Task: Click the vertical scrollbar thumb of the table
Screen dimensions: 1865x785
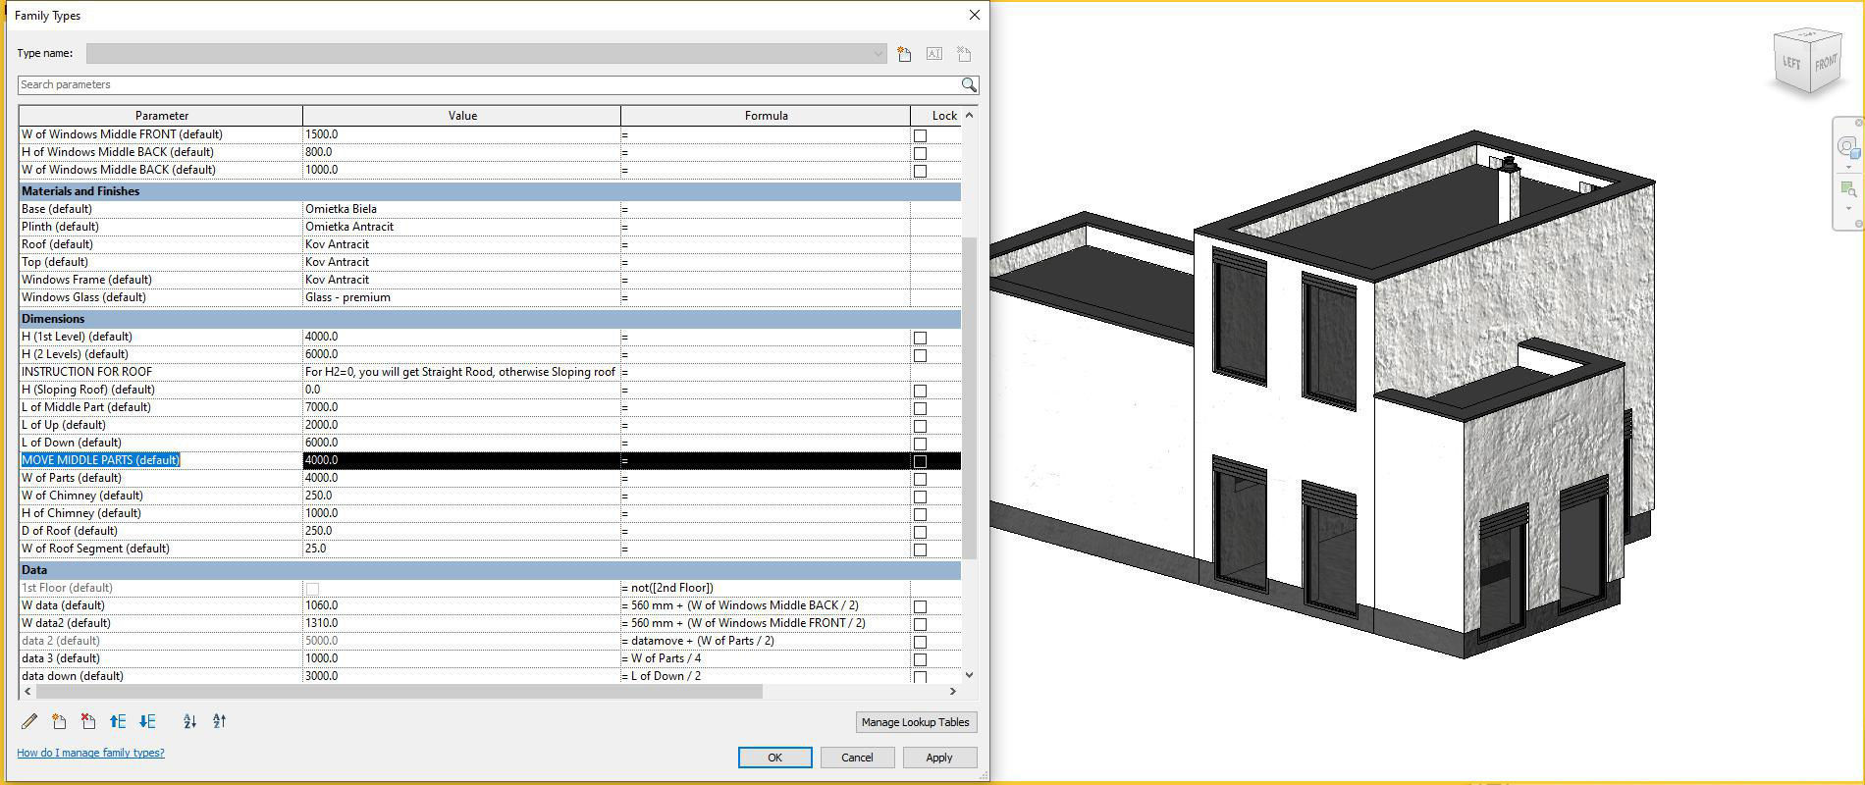Action: click(970, 397)
